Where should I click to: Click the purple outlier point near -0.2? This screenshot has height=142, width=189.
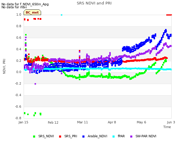click(35, 84)
